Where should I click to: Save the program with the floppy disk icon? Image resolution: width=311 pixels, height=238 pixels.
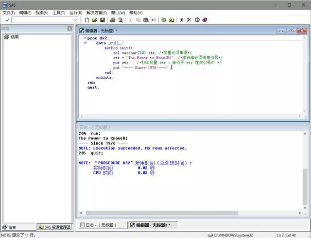click(103, 20)
